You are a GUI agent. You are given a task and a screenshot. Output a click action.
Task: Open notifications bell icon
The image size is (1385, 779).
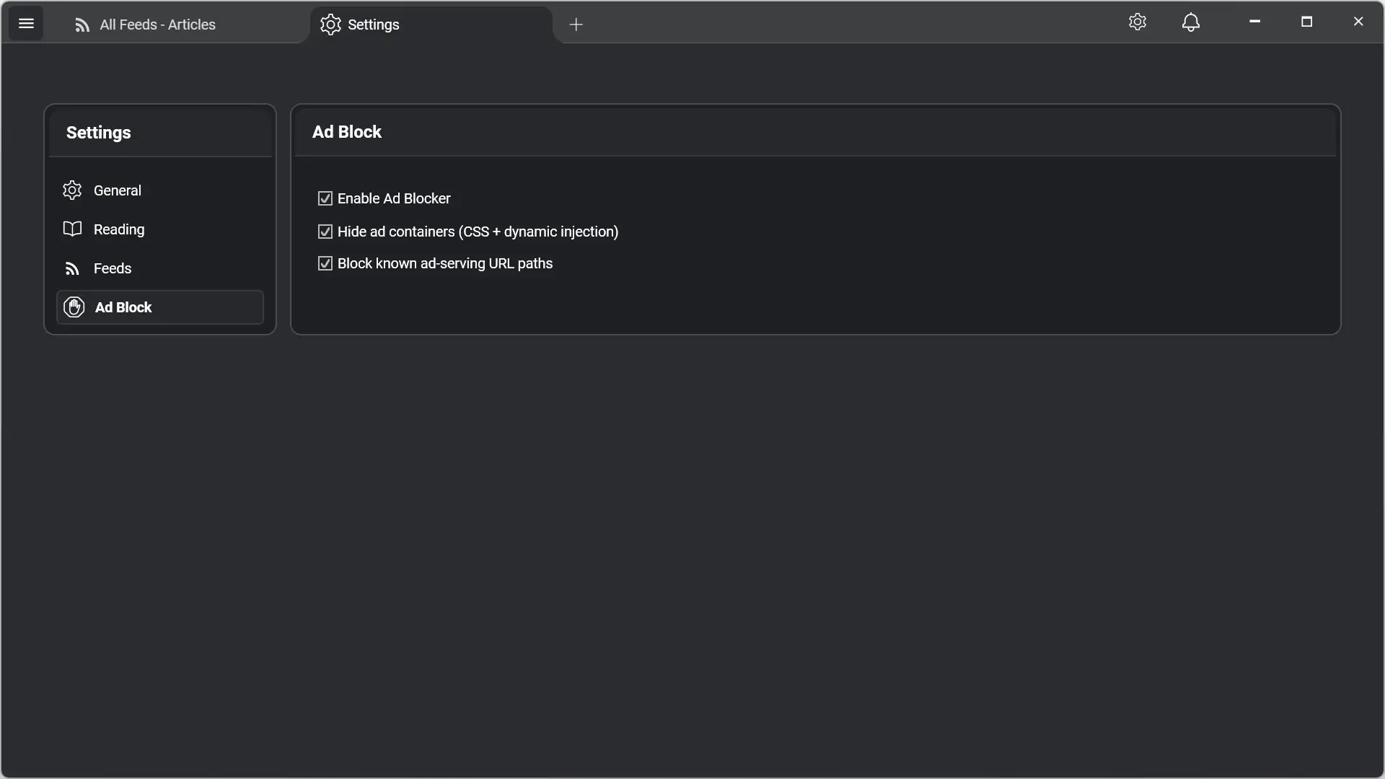pos(1191,22)
